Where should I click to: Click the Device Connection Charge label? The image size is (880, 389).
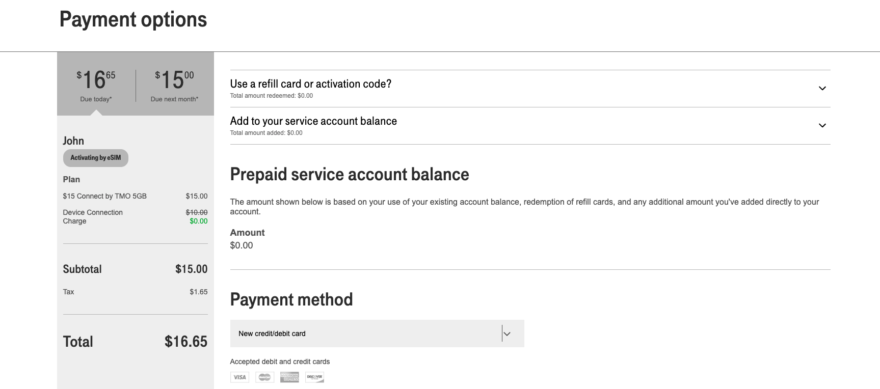click(x=93, y=217)
